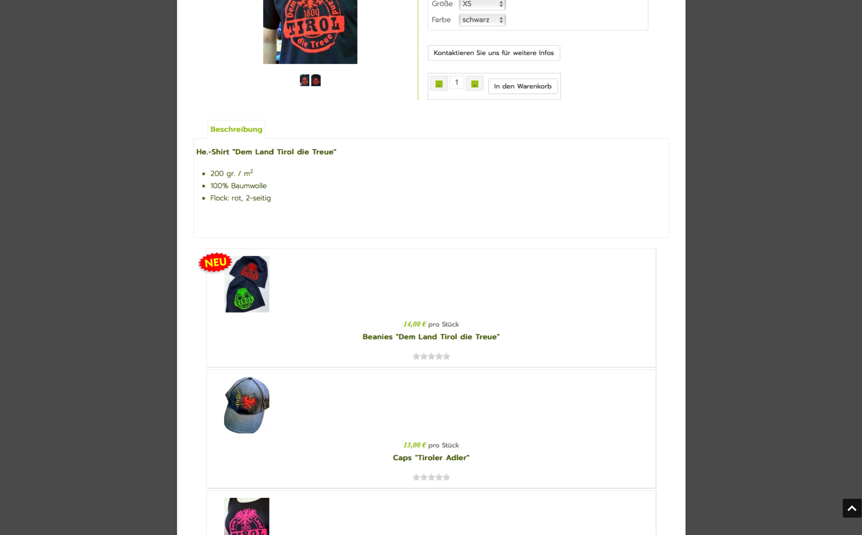Open the pink Tirol shirt image
Image resolution: width=862 pixels, height=535 pixels.
tap(247, 516)
